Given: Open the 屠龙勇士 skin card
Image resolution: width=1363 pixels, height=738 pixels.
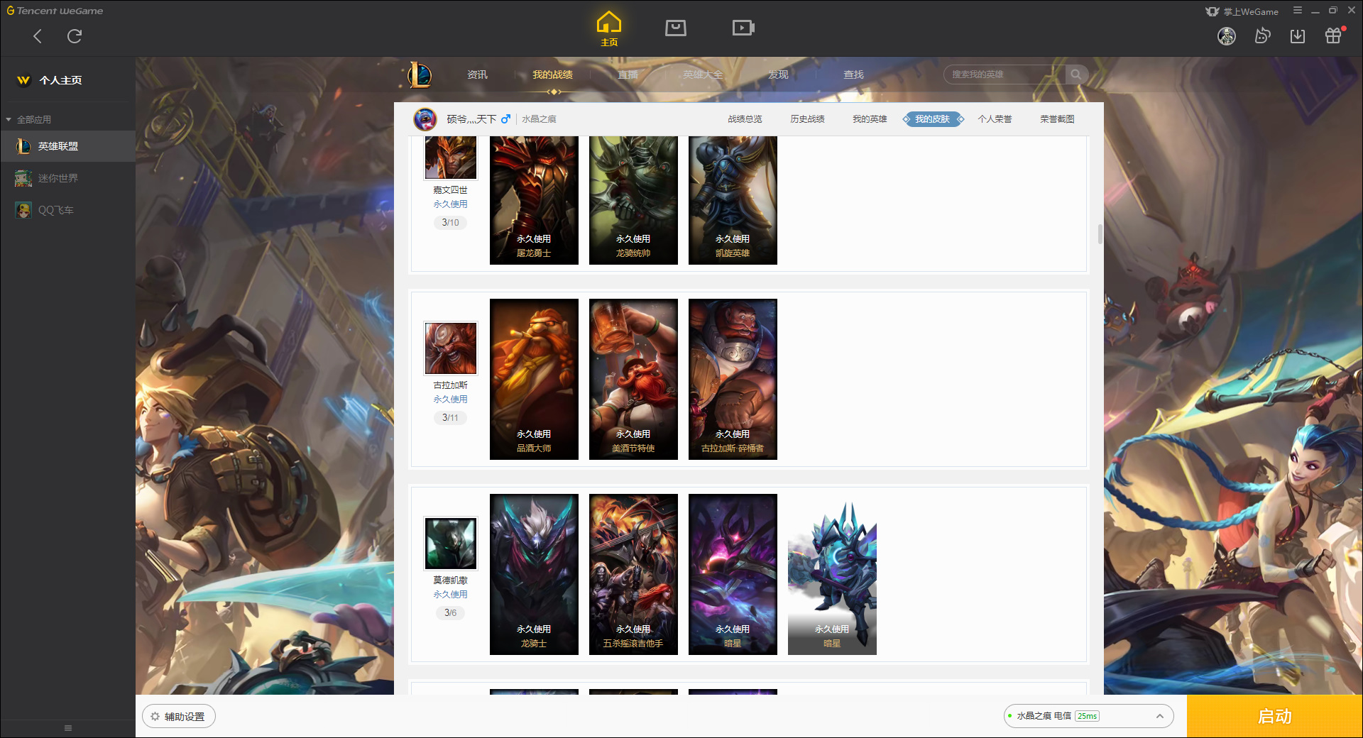Looking at the screenshot, I should coord(534,200).
